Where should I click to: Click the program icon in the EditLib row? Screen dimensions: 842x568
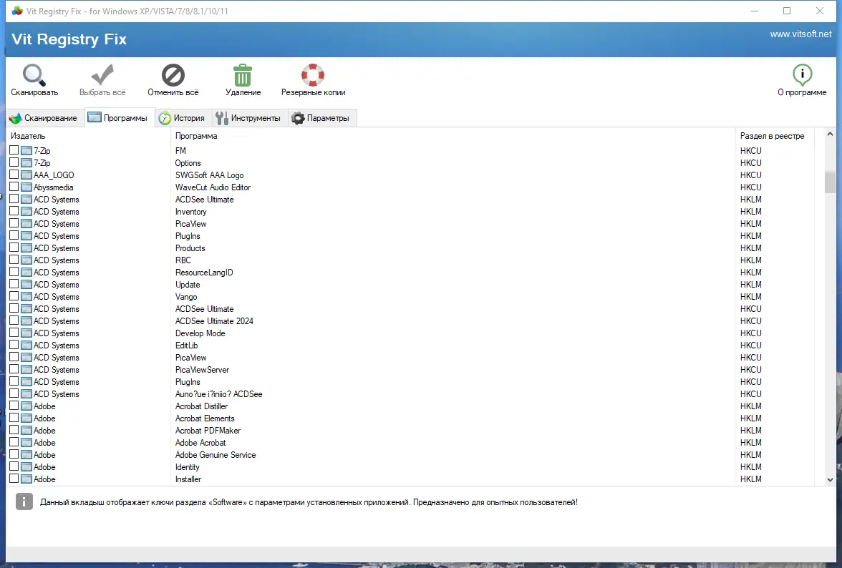pyautogui.click(x=26, y=346)
